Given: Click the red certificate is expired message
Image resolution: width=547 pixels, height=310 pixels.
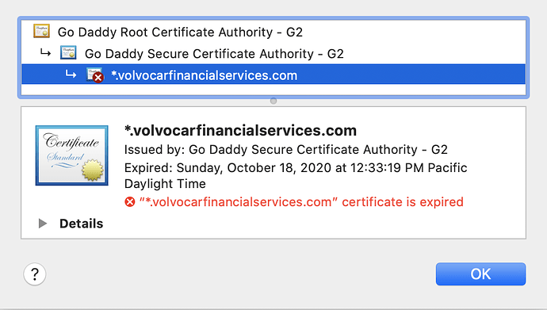Looking at the screenshot, I should pos(301,202).
